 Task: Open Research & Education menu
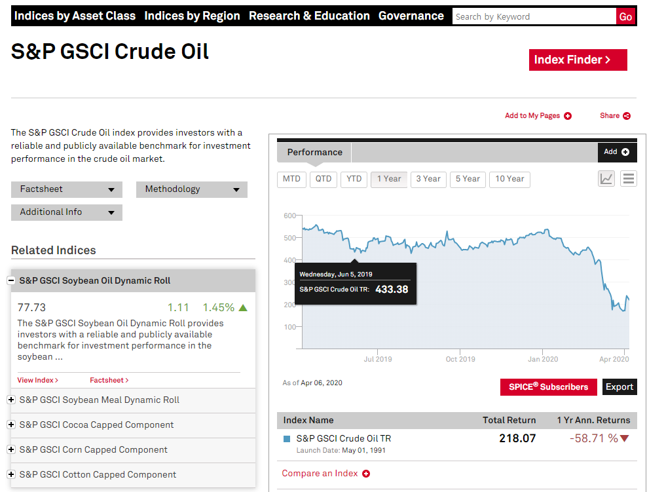pos(309,16)
